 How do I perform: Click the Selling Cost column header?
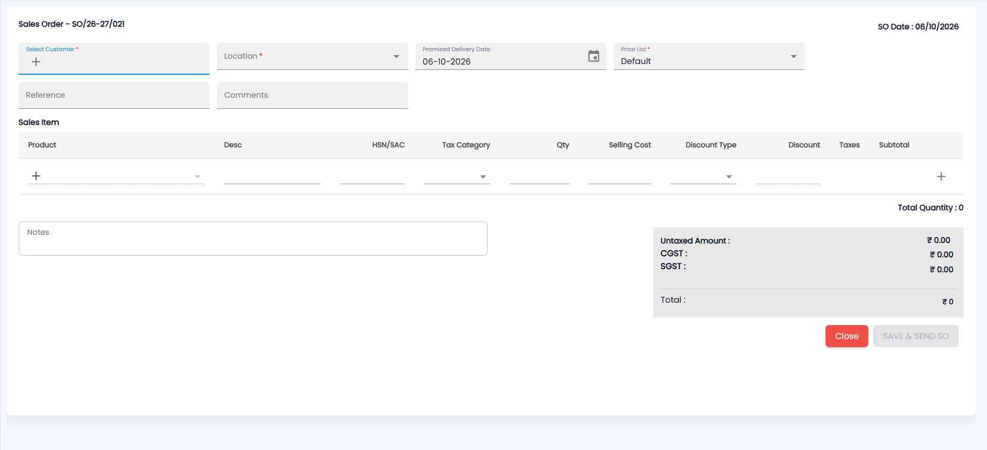click(x=630, y=145)
